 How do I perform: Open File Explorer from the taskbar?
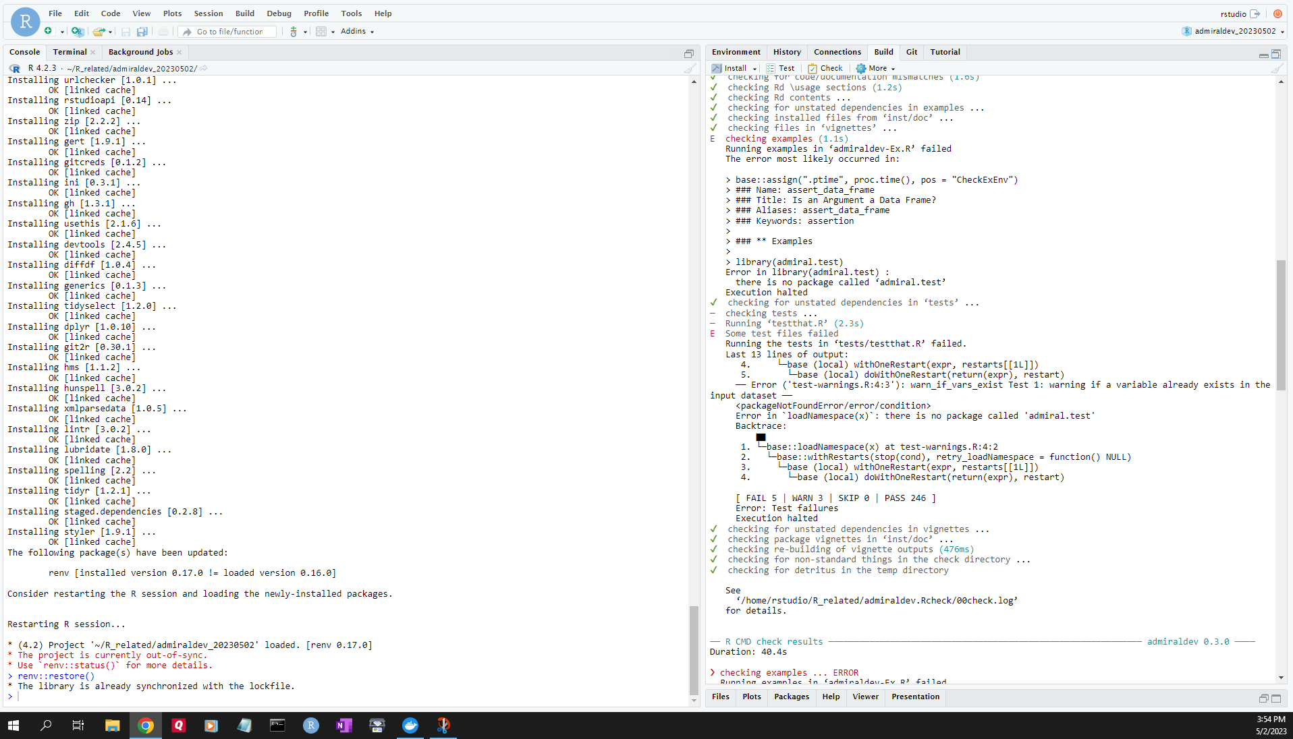click(x=113, y=726)
